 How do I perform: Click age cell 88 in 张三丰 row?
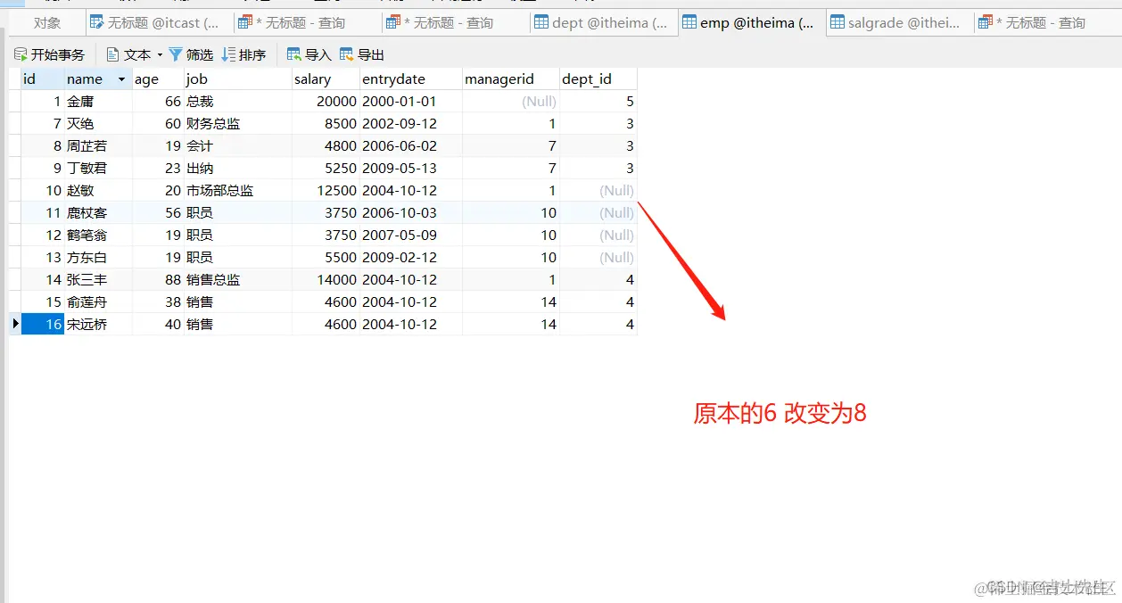pyautogui.click(x=158, y=280)
